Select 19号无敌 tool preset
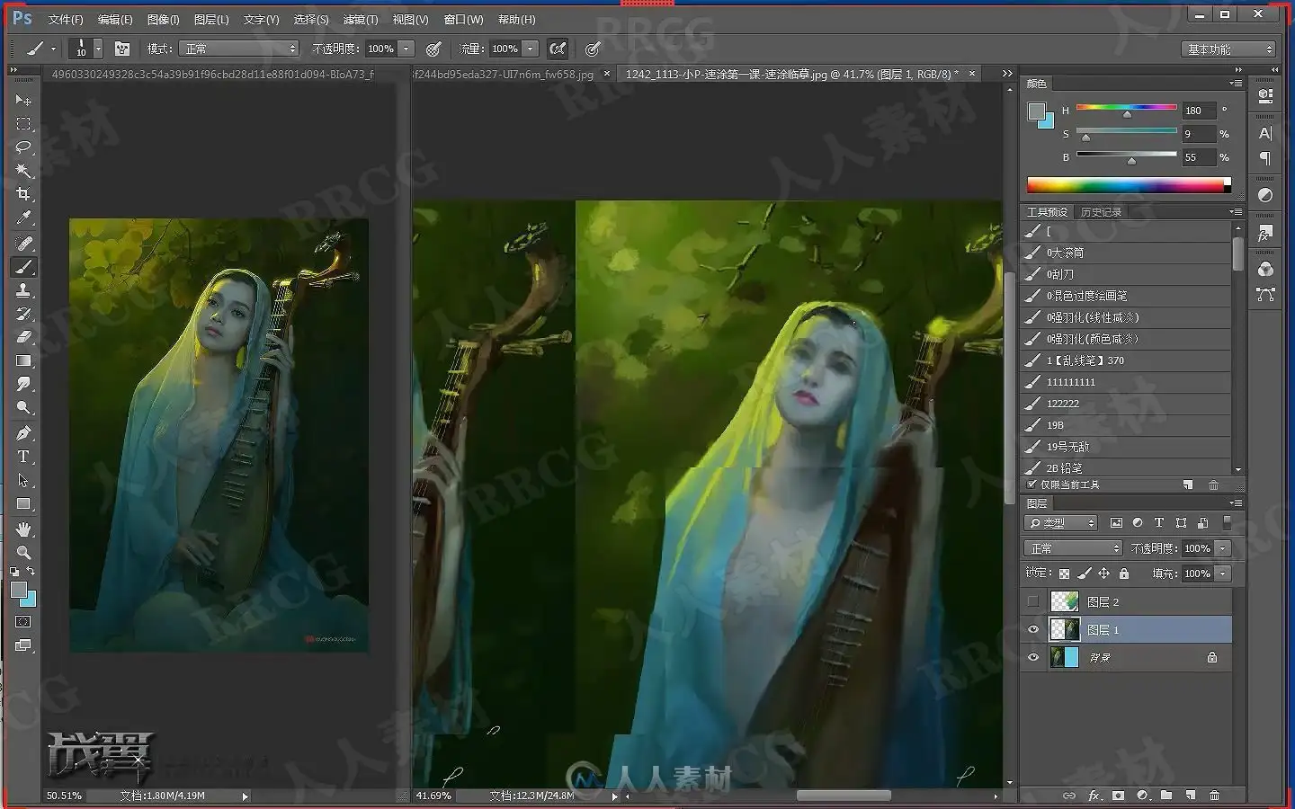Screen dimensions: 1295x809 [1126, 447]
